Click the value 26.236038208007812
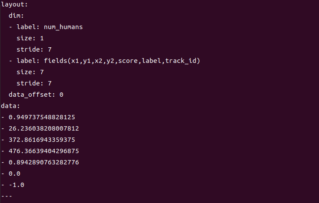The image size is (319, 203). (44, 128)
